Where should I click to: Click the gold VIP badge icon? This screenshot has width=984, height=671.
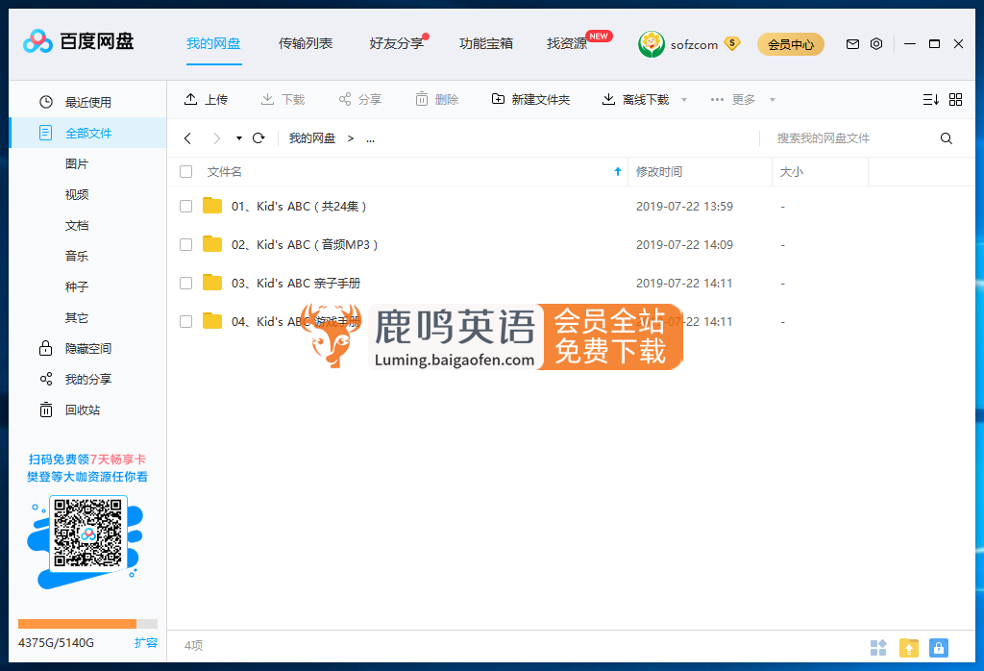(731, 44)
